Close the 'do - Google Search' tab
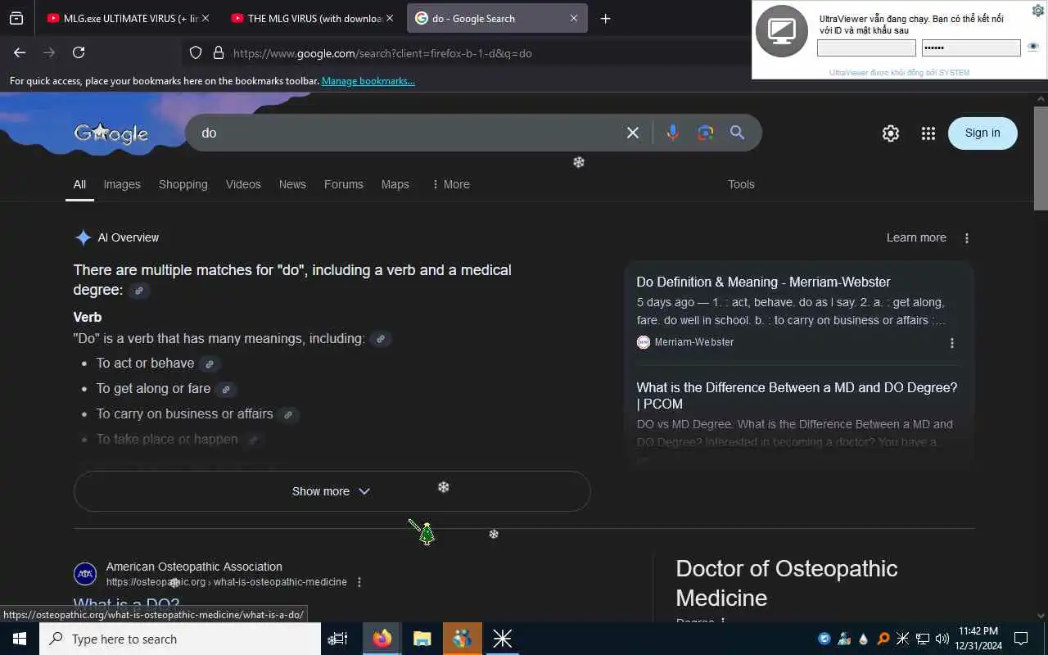The height and width of the screenshot is (655, 1048). (x=574, y=18)
